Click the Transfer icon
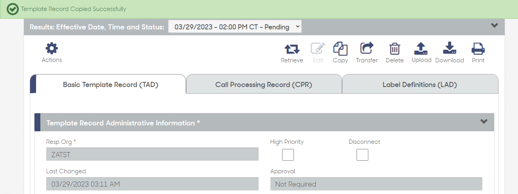This screenshot has height=194, width=518. click(x=367, y=48)
